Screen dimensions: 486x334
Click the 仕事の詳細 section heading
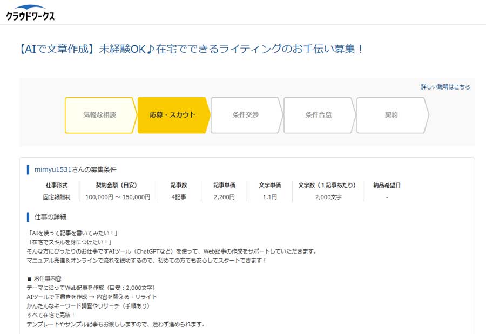50,217
